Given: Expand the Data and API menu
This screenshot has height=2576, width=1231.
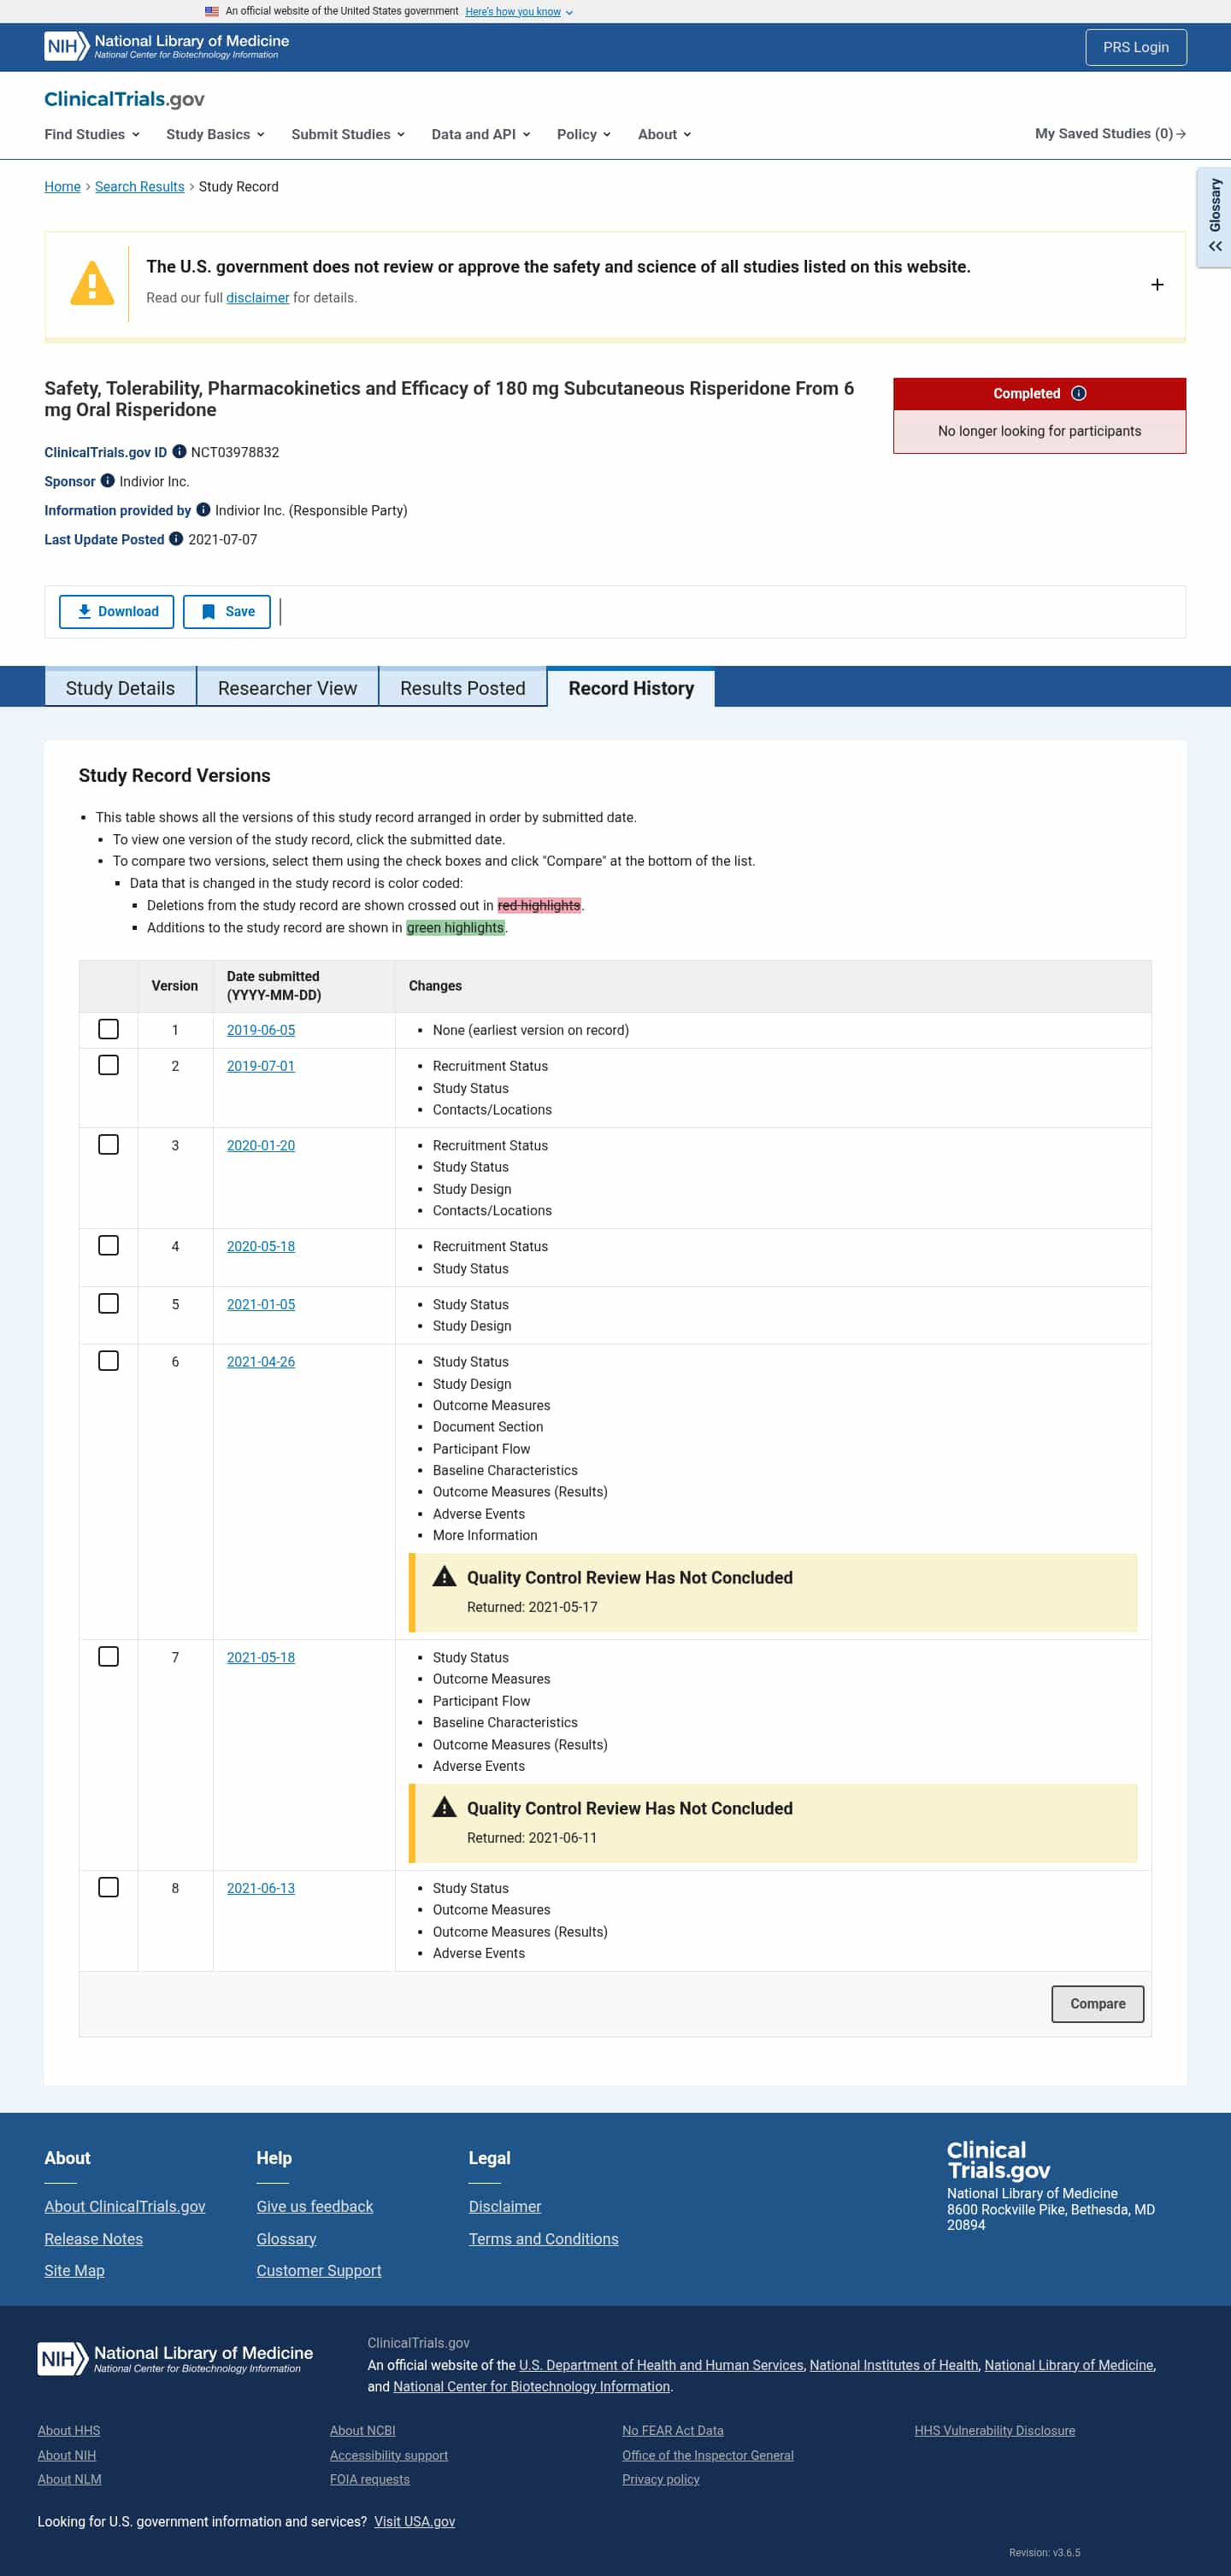Looking at the screenshot, I should point(481,134).
